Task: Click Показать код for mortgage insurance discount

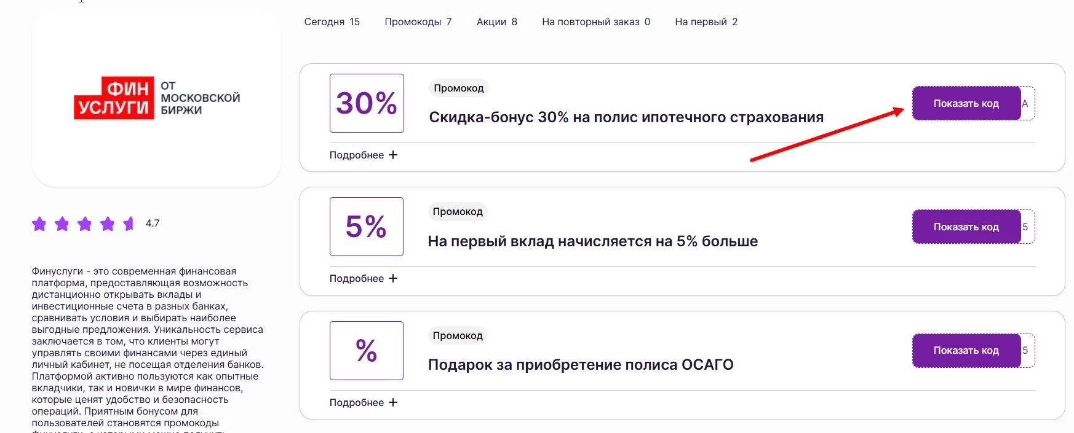Action: (968, 103)
